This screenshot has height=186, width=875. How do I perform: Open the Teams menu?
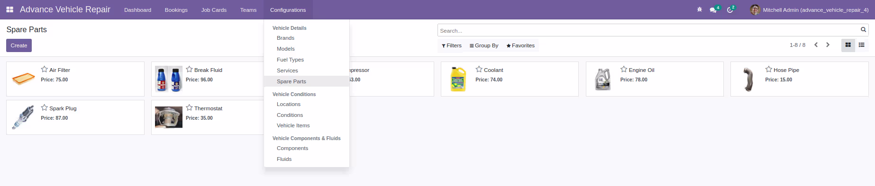click(x=248, y=9)
